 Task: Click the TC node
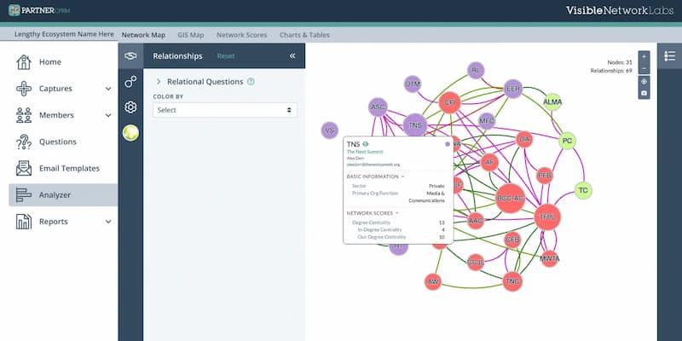tap(583, 190)
